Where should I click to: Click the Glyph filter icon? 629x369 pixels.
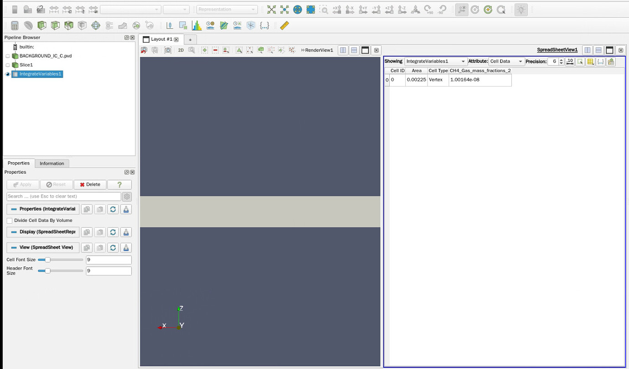point(96,26)
